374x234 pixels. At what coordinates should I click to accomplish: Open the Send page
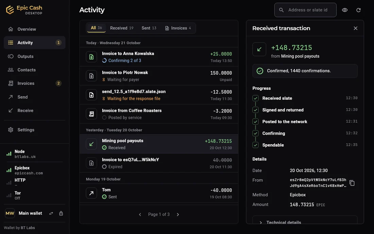click(35, 97)
